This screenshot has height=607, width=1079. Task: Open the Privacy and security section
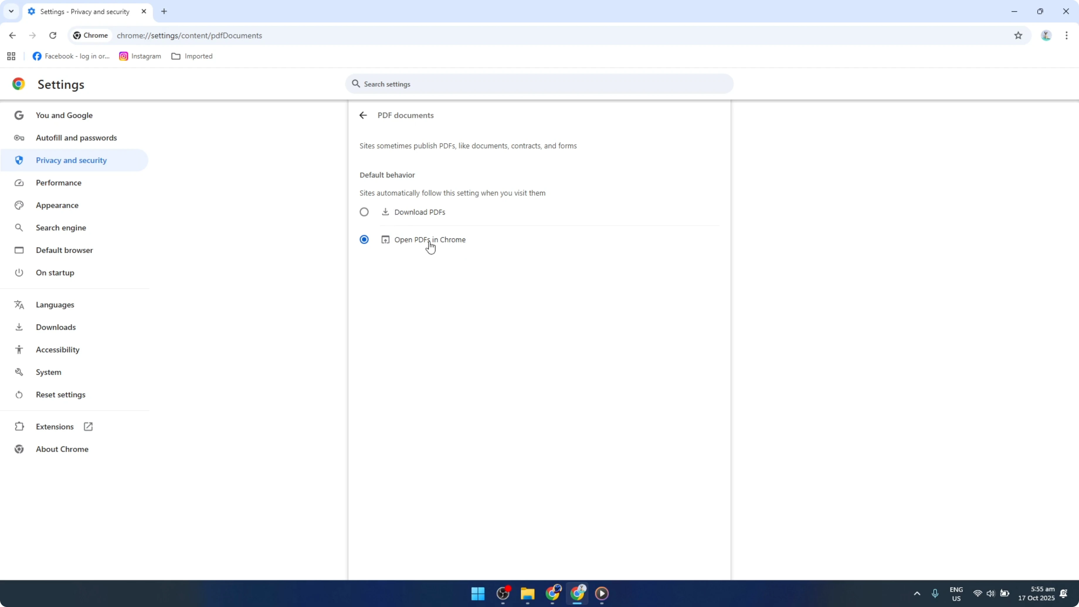tap(72, 160)
